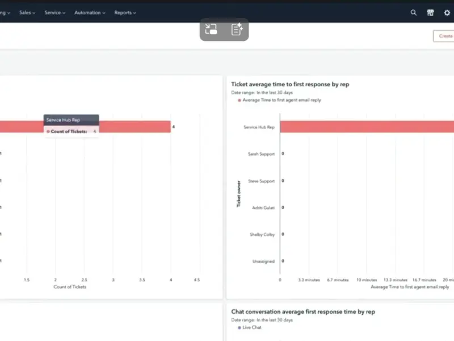Click the Shelby Colby axis label
The width and height of the screenshot is (454, 341).
pos(262,234)
